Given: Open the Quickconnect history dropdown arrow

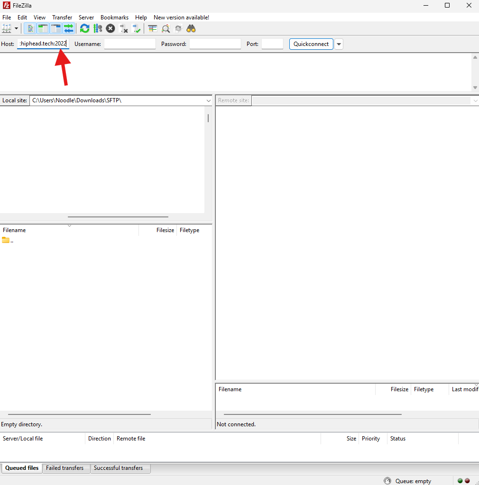Looking at the screenshot, I should point(339,44).
